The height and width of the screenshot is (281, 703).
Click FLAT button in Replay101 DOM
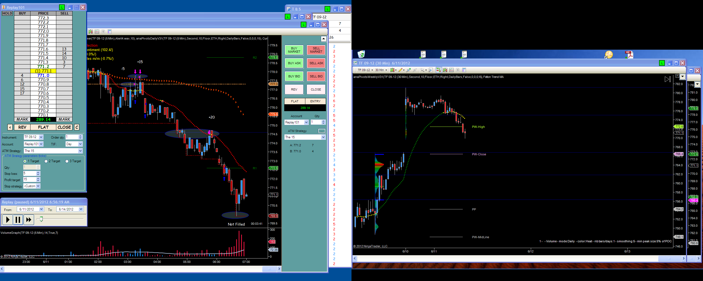[x=43, y=127]
